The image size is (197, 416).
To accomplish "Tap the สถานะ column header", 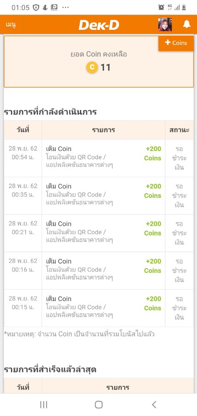I will tap(179, 130).
